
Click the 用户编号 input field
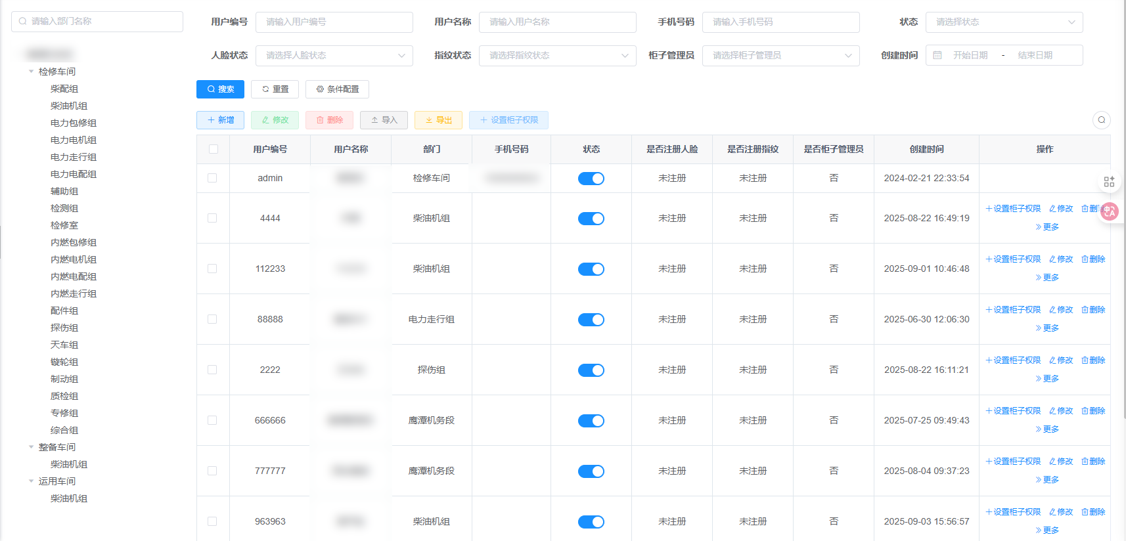[x=334, y=22]
